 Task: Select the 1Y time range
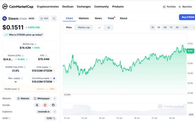coord(171,27)
